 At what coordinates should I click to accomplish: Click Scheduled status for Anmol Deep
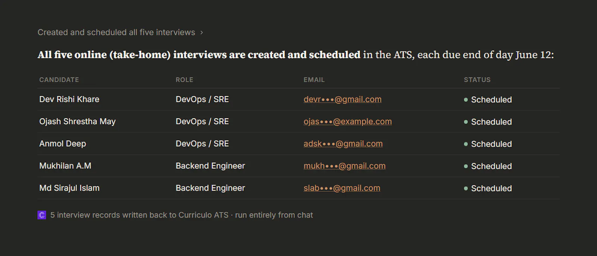[488, 144]
